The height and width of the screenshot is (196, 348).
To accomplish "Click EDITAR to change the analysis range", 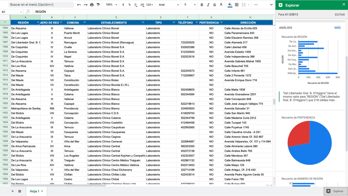I will [340, 15].
